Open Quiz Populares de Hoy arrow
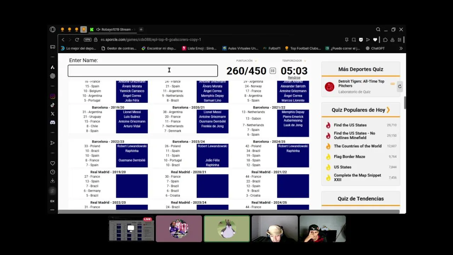Viewport: 453px width, 255px height. click(x=388, y=110)
